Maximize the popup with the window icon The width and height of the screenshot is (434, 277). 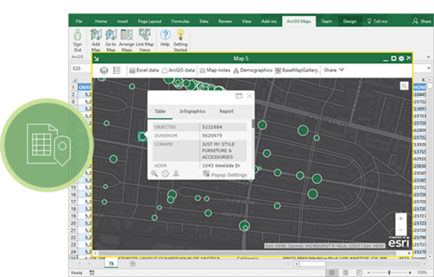pos(239,96)
